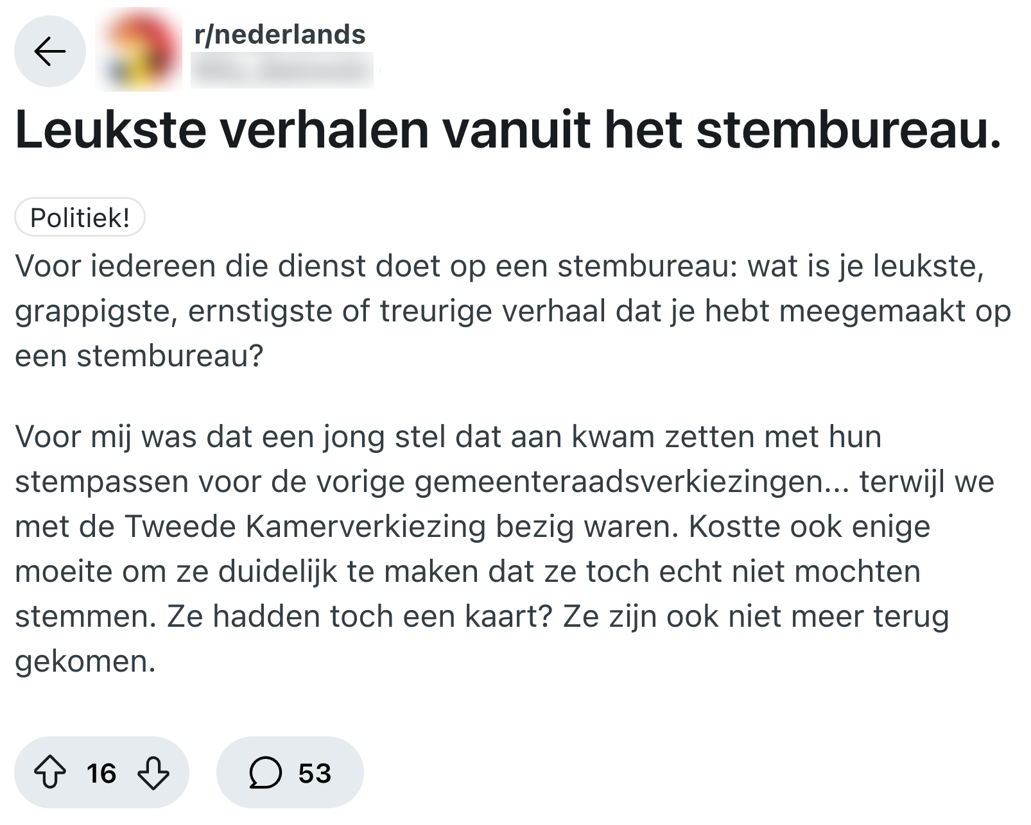Screen dimensions: 1031x825
Task: Open the r/nederlands subreddit link
Action: [x=280, y=35]
